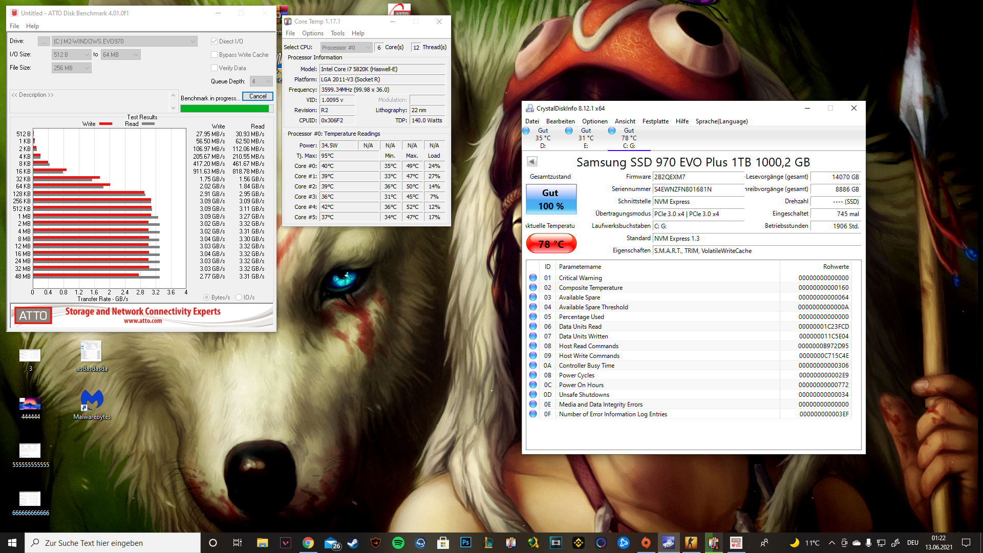Image resolution: width=983 pixels, height=553 pixels.
Task: Enable the Bypass Write Cache checkbox
Action: (215, 55)
